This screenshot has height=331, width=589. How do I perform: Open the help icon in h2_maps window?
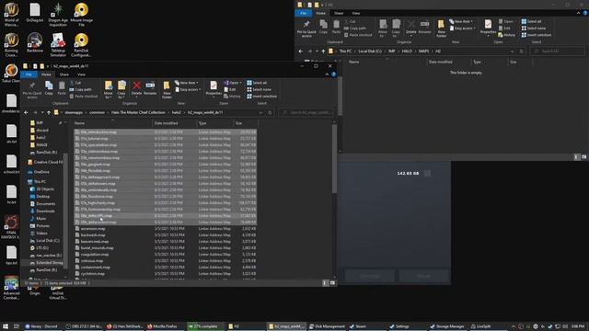click(x=333, y=74)
